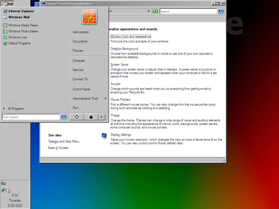279x209 pixels.
Task: Open Mouse Pointers link
Action: coord(120,100)
